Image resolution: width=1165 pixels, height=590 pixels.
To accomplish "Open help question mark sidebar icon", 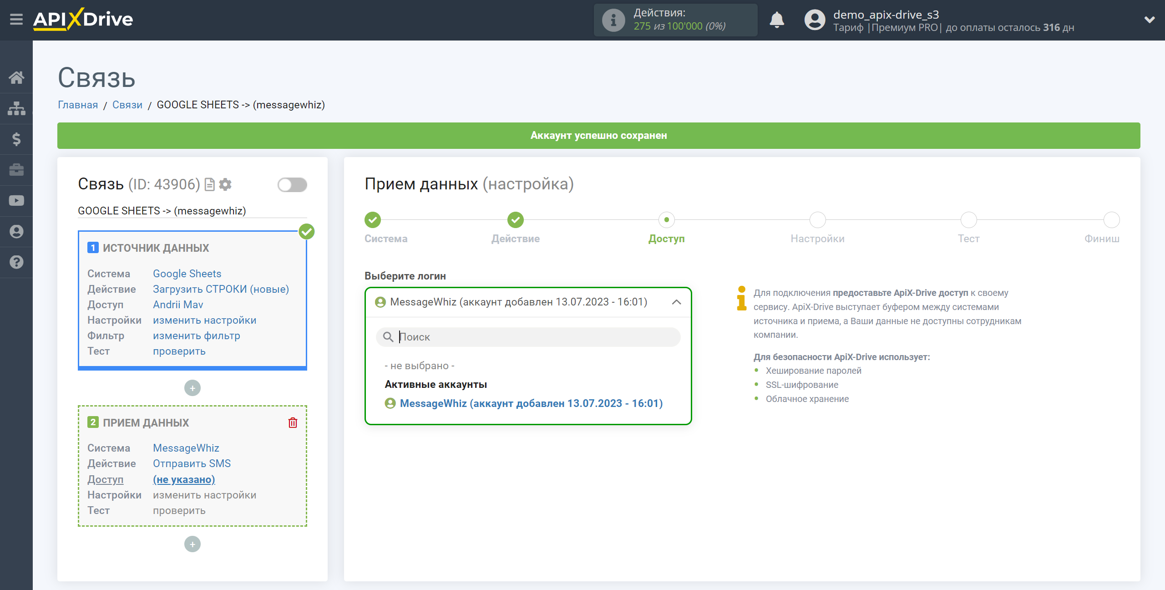I will [16, 262].
